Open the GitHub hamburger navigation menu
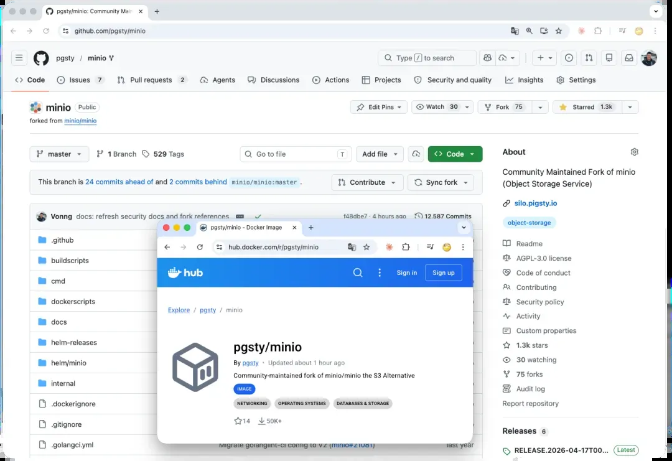 (19, 58)
